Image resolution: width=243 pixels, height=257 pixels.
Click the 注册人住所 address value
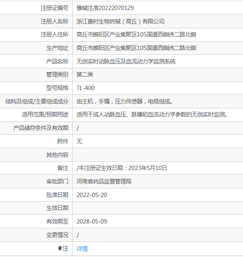(136, 35)
